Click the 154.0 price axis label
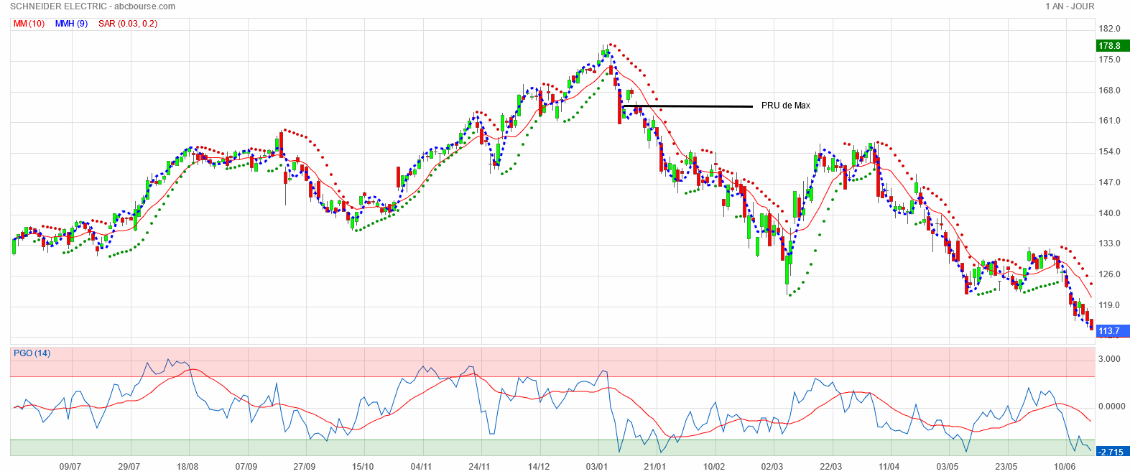Image resolution: width=1130 pixels, height=474 pixels. (1110, 152)
